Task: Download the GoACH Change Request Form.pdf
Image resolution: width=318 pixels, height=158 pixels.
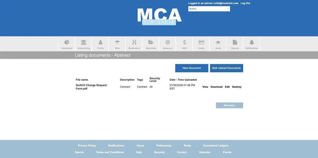Action: tap(217, 87)
